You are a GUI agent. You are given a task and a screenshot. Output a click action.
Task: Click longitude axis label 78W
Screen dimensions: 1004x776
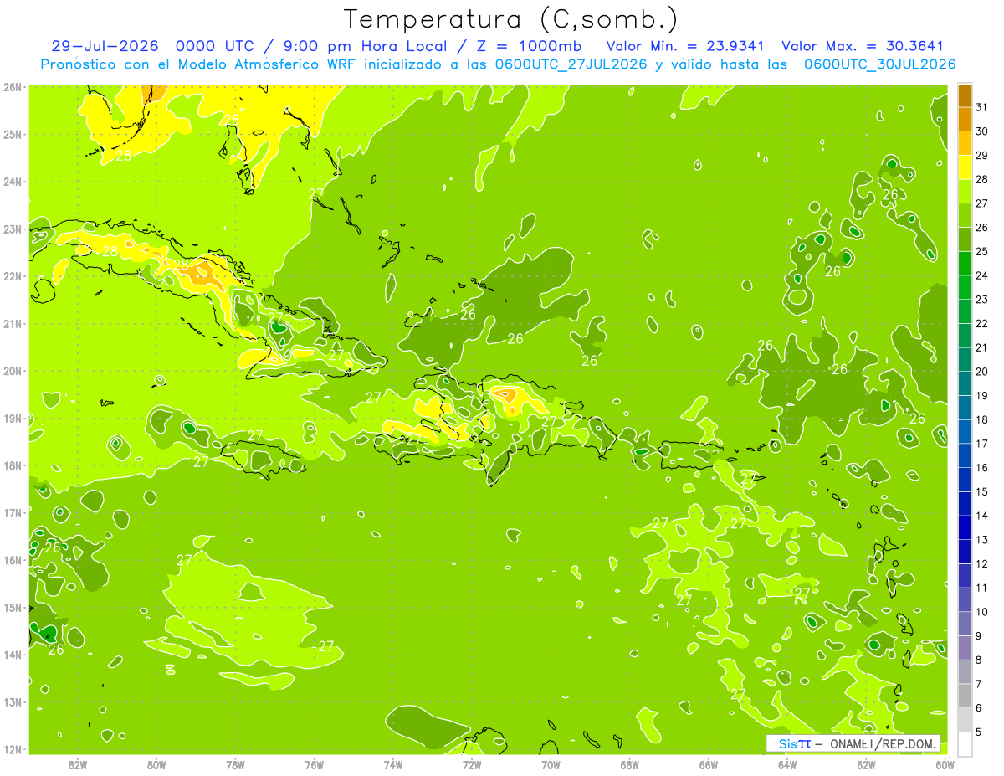[235, 765]
